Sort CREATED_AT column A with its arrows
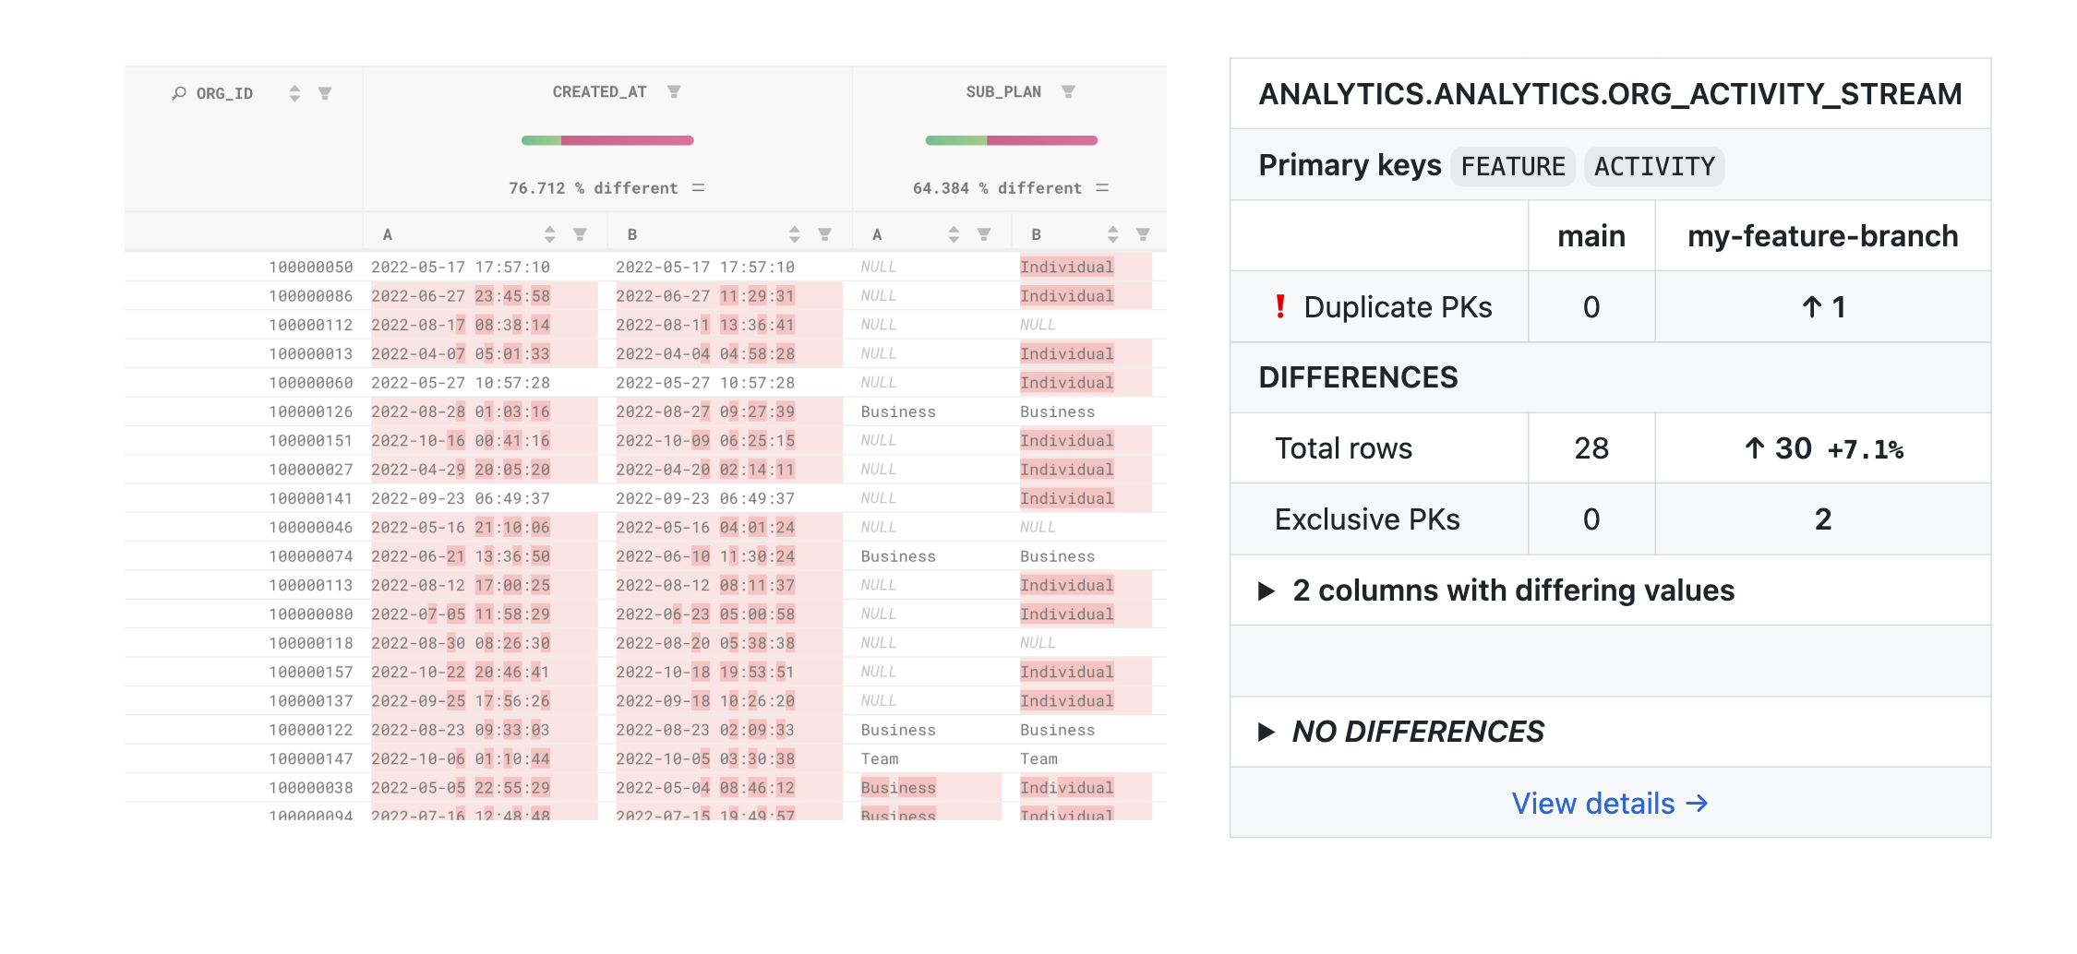The height and width of the screenshot is (954, 2077). [x=550, y=234]
